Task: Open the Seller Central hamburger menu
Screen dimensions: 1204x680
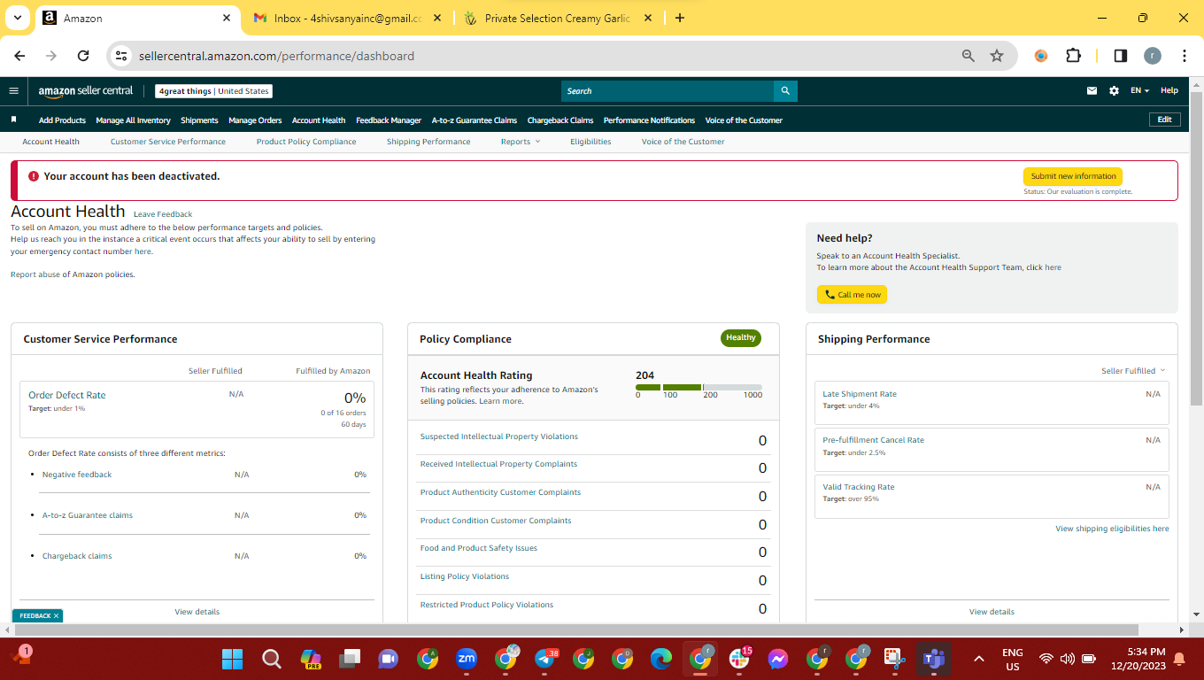Action: point(13,90)
